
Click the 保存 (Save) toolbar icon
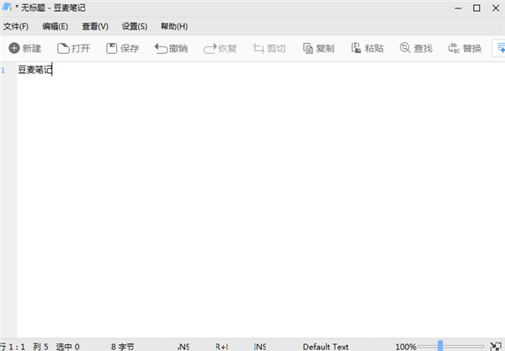(112, 48)
